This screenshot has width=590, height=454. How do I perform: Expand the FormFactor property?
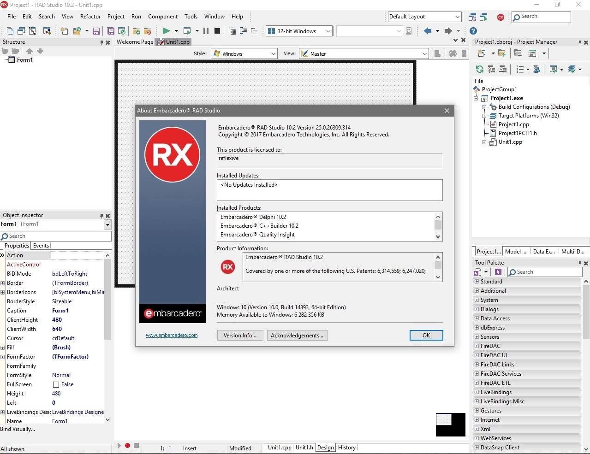click(3, 357)
